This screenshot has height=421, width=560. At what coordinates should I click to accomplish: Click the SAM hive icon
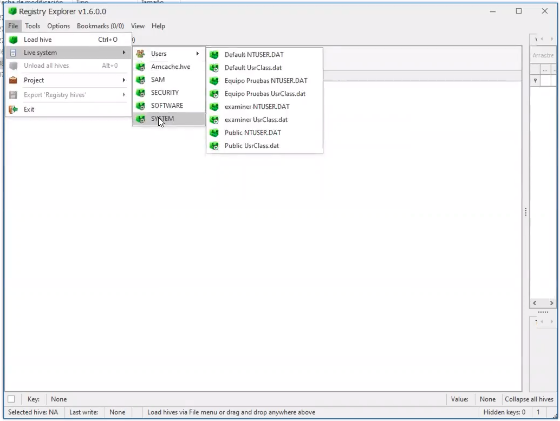(x=140, y=79)
